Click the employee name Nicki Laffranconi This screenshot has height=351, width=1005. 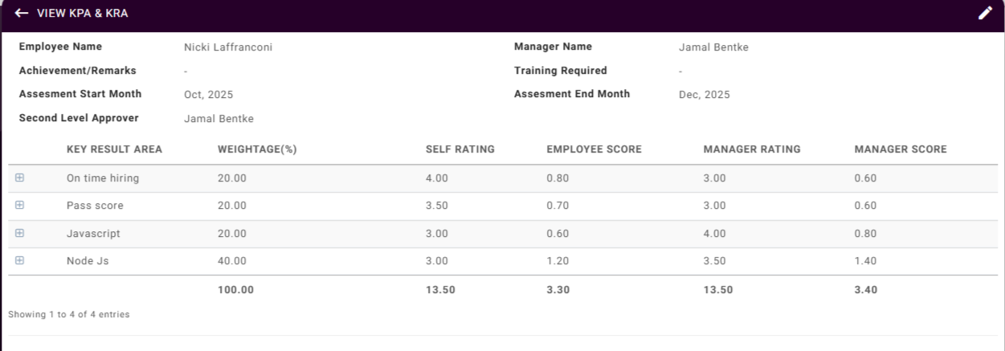[228, 47]
